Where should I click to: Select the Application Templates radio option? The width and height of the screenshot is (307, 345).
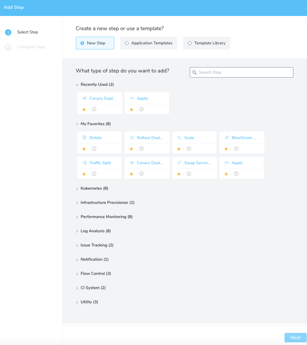click(149, 43)
